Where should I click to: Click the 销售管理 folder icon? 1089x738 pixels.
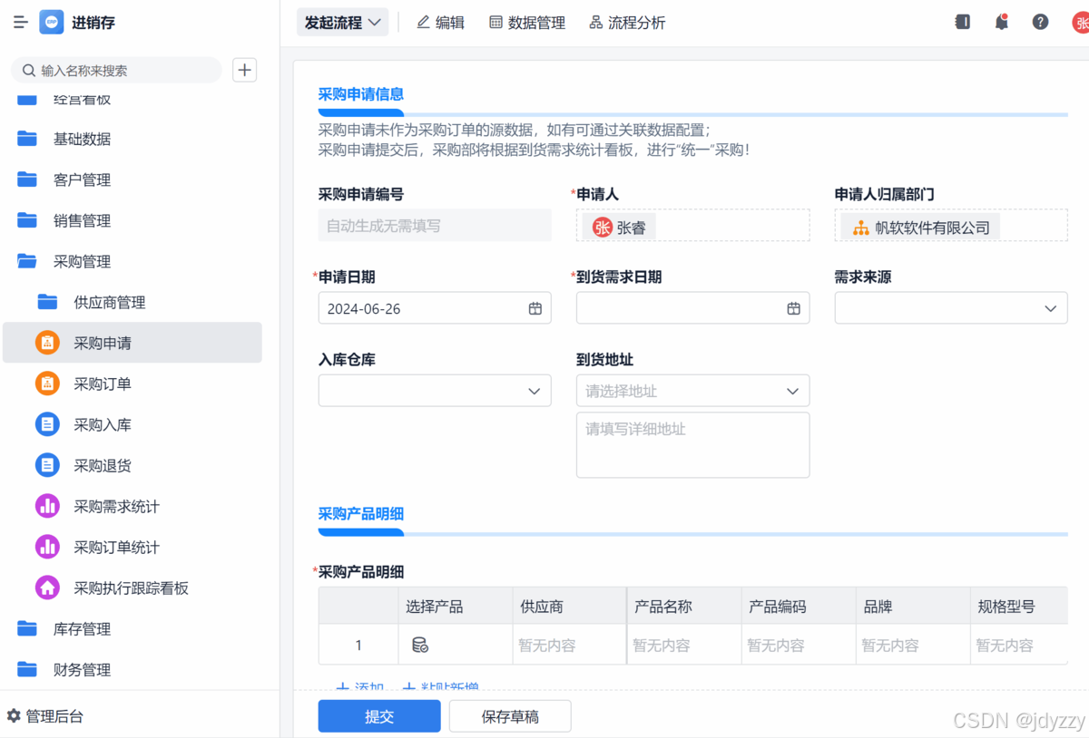pos(27,220)
